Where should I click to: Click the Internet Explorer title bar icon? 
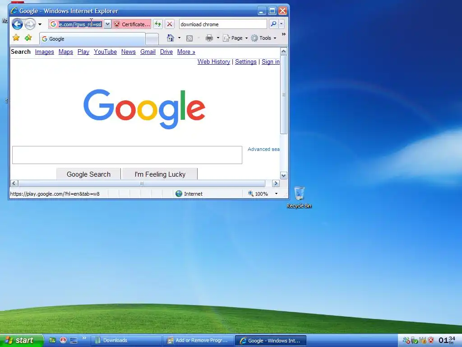(x=14, y=11)
